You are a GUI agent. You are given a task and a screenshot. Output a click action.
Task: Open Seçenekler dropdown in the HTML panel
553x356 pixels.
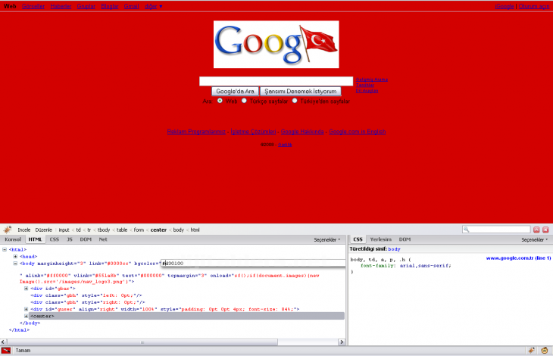point(327,239)
